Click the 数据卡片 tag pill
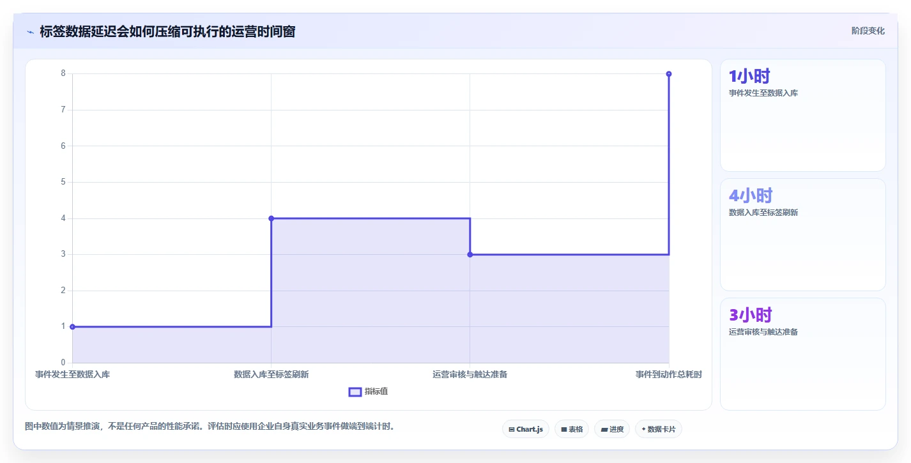 point(659,429)
